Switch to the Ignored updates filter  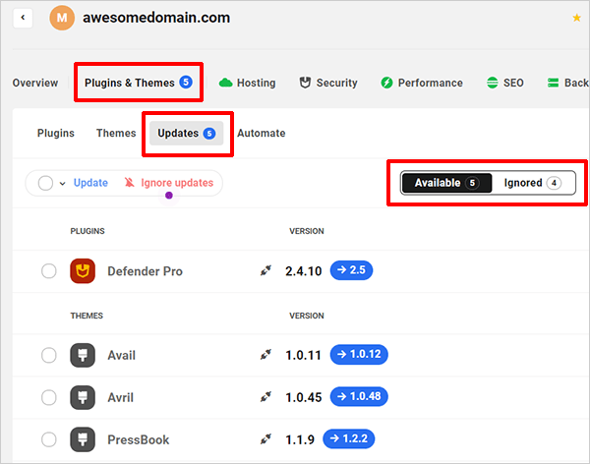click(531, 183)
